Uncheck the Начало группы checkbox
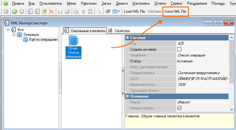The width and height of the screenshot is (236, 130). click(179, 108)
